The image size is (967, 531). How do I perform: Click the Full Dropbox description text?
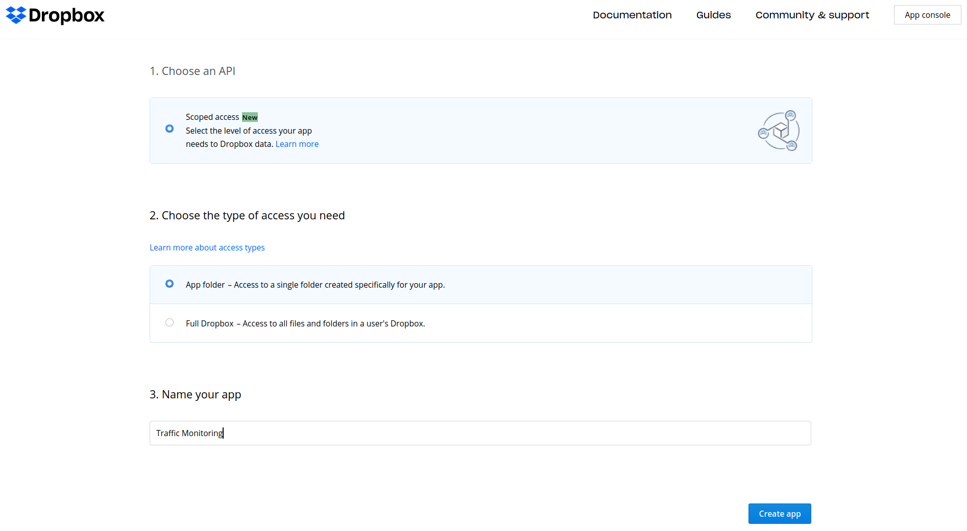[305, 323]
